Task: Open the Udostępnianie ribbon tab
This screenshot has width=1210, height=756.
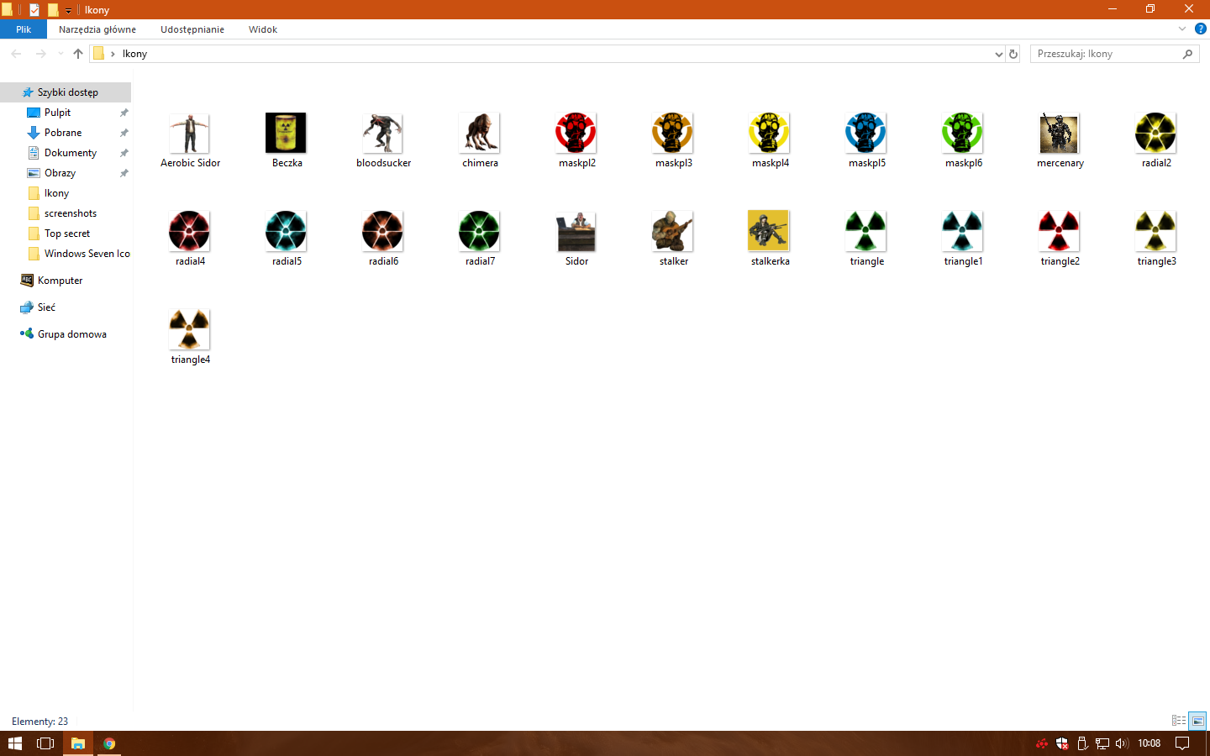Action: [192, 29]
